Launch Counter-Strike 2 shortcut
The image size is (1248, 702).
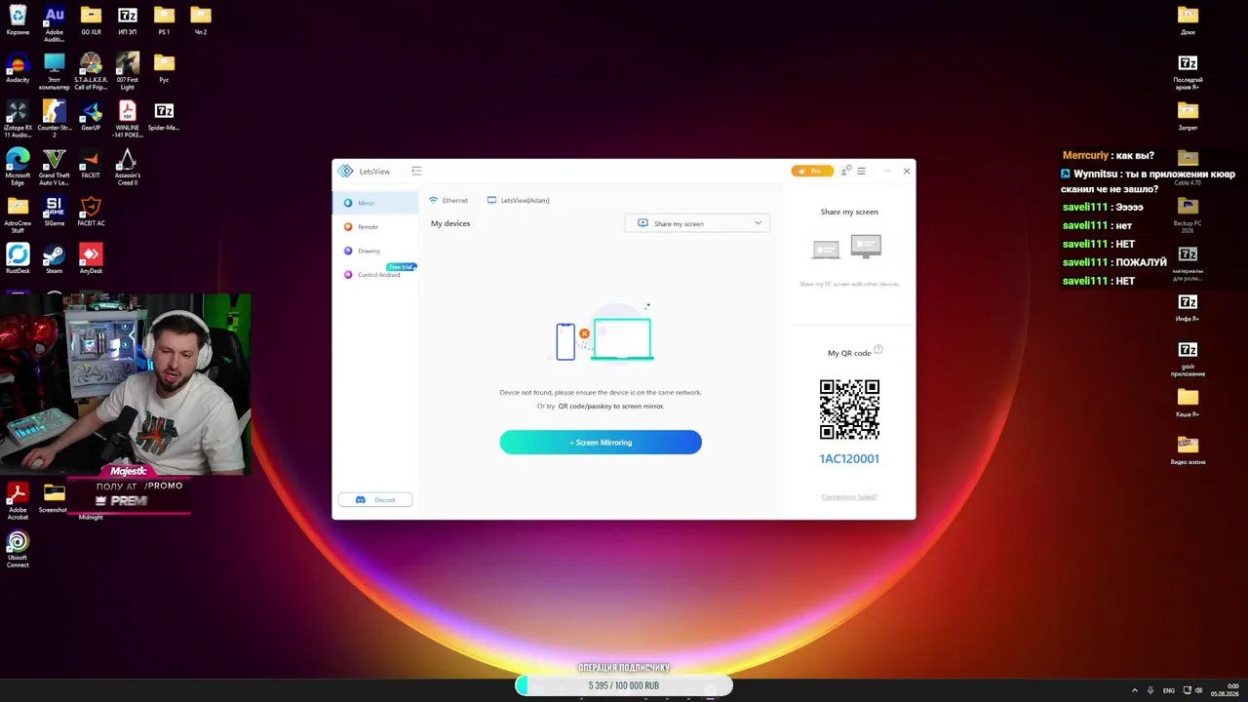[x=55, y=119]
